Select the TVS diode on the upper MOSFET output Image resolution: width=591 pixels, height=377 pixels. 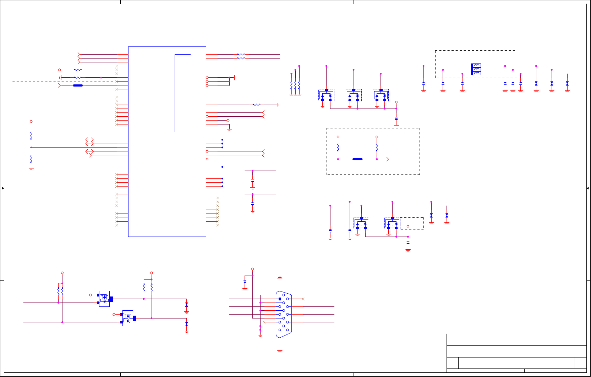click(187, 305)
